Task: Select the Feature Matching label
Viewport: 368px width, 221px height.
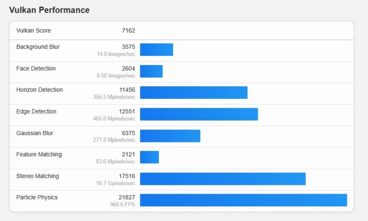Action: coord(39,154)
